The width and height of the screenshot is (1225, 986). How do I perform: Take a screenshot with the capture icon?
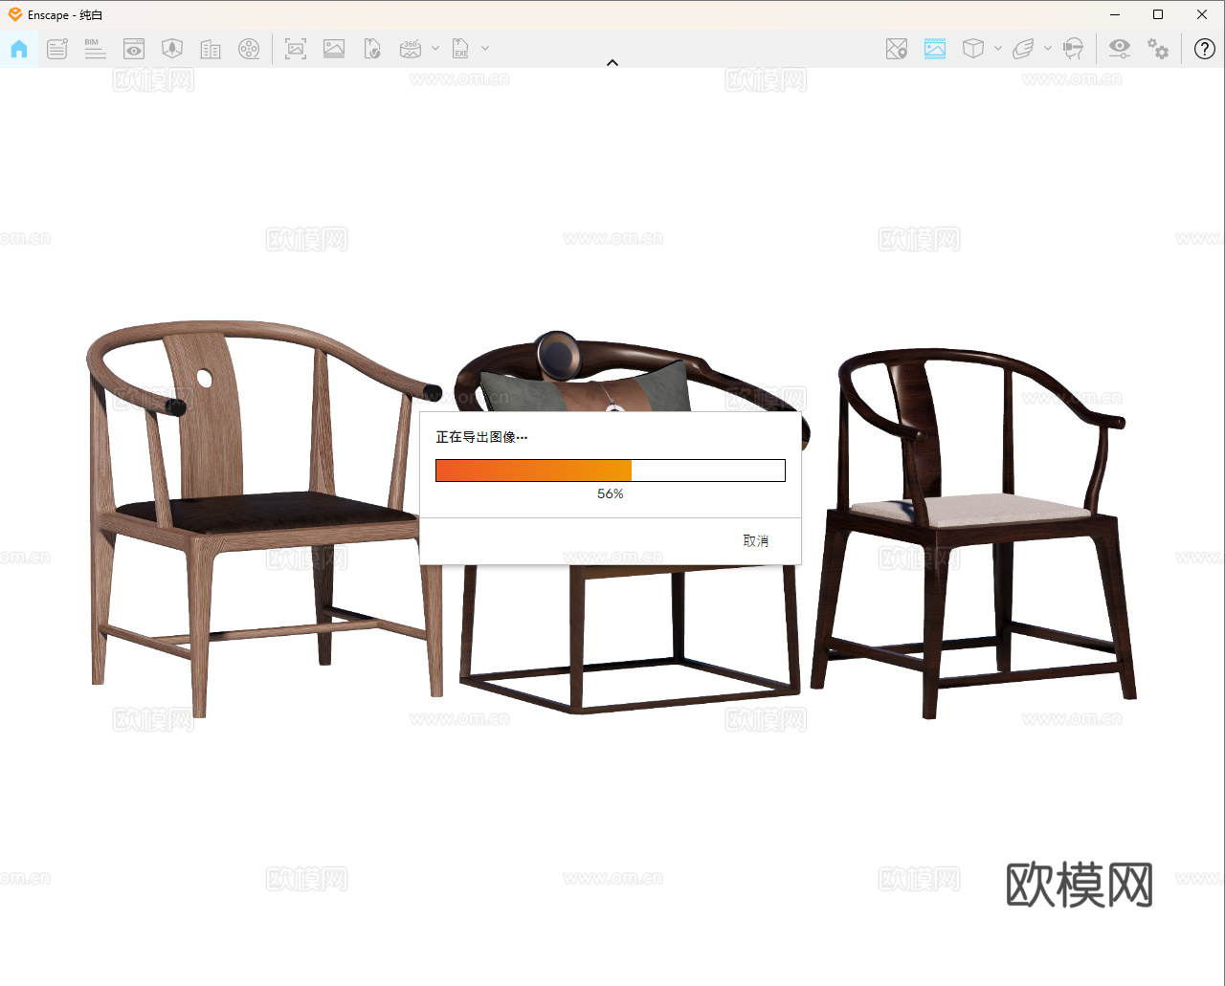coord(296,49)
